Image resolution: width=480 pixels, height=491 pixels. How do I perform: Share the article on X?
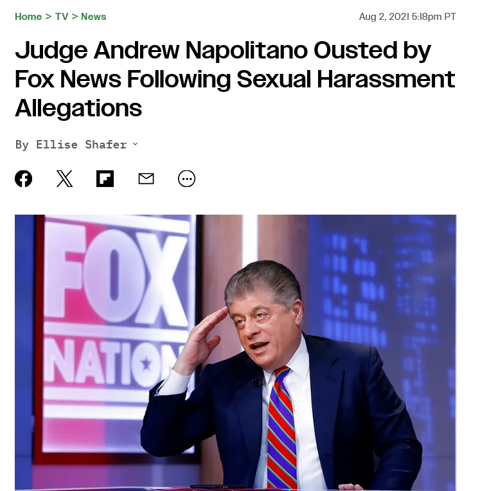(64, 179)
